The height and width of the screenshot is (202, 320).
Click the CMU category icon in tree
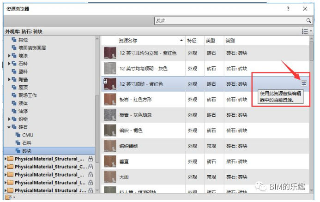(18, 135)
